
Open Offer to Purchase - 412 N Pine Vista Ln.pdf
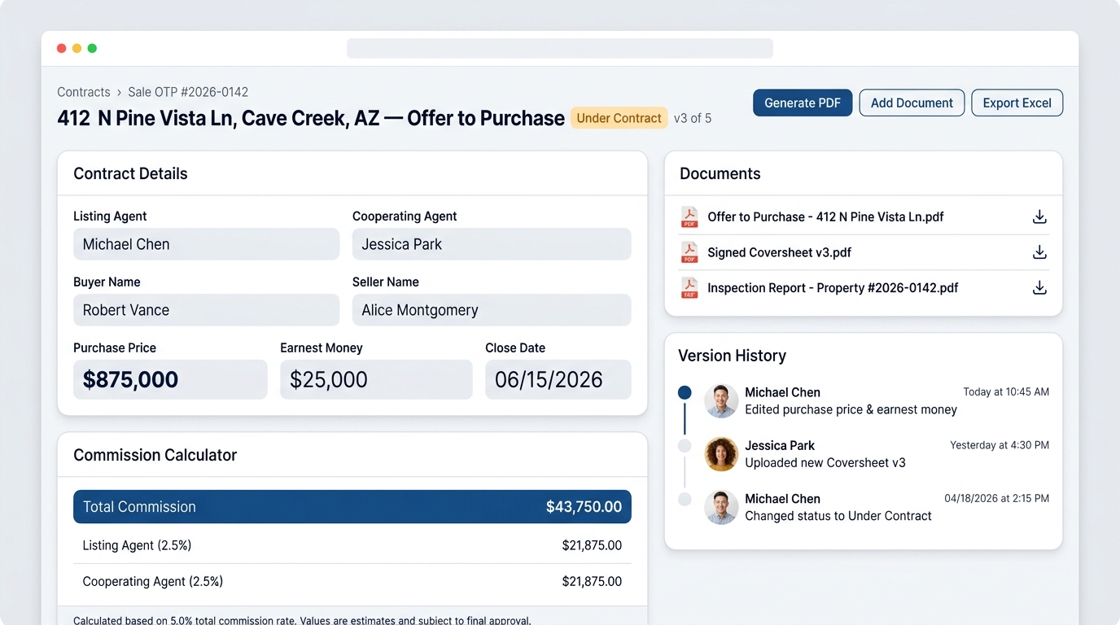(825, 217)
